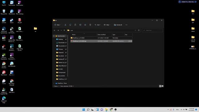
Task: Select the GeForce Experience desktop shortcut
Action: 4,56
